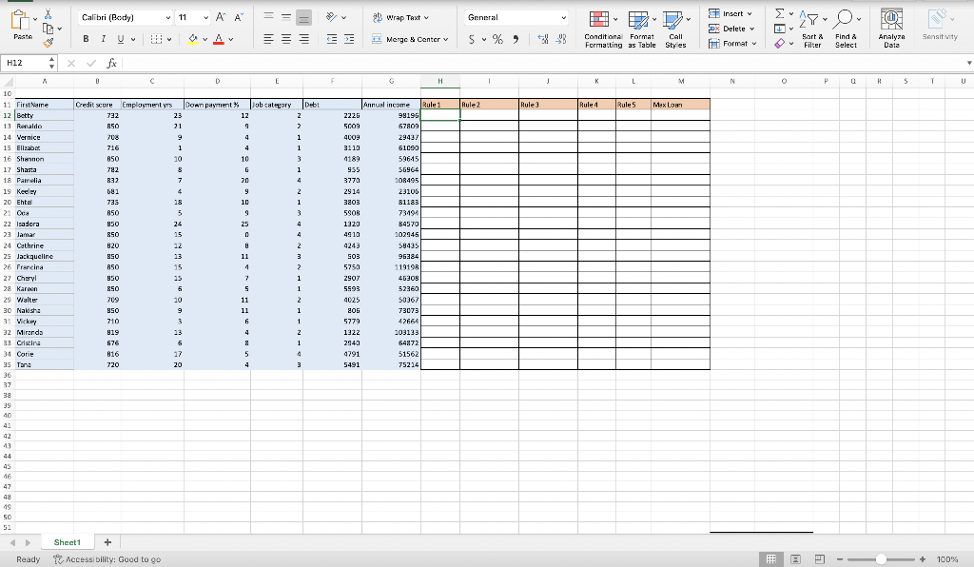The width and height of the screenshot is (974, 567).
Task: Click the Increase Decimal icon
Action: [x=543, y=39]
